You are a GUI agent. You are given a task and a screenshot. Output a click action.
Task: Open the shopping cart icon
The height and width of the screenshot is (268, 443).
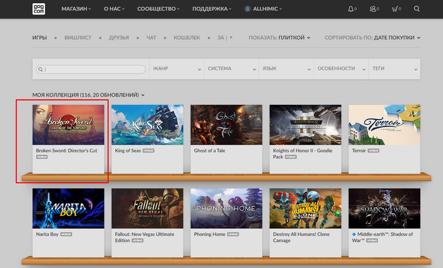click(x=396, y=9)
